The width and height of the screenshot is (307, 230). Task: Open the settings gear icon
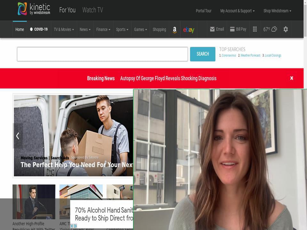tap(286, 29)
